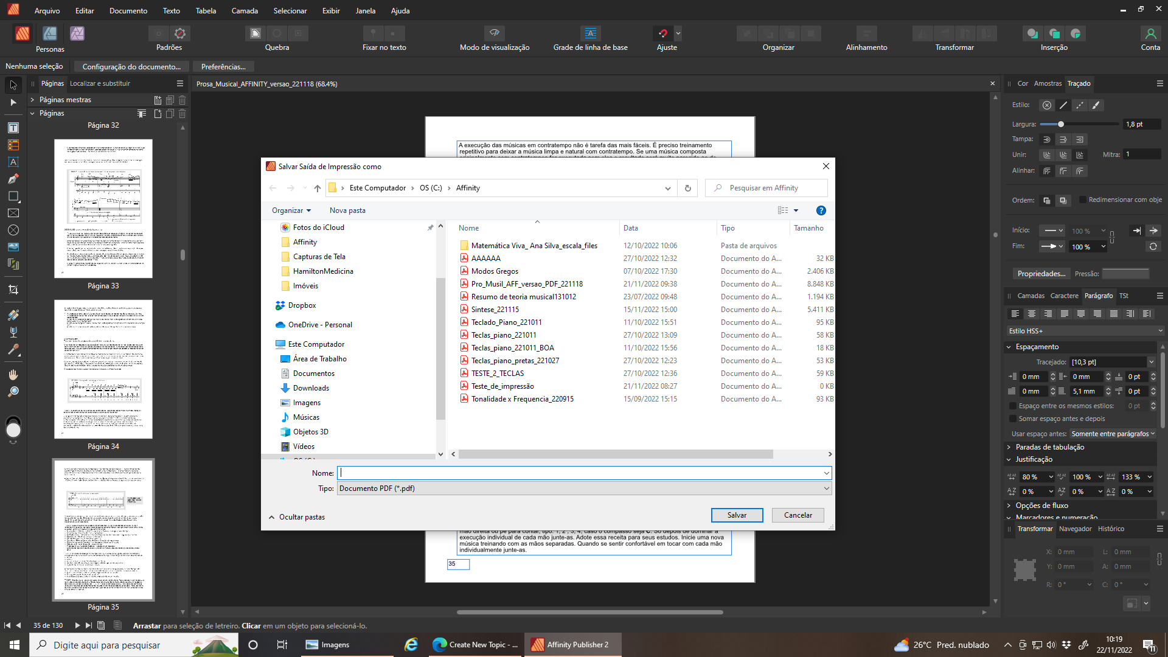Open the Tabela menu
The width and height of the screenshot is (1168, 657).
[206, 11]
